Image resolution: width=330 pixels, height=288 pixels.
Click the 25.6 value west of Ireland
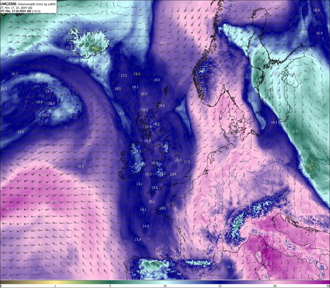coord(88,144)
